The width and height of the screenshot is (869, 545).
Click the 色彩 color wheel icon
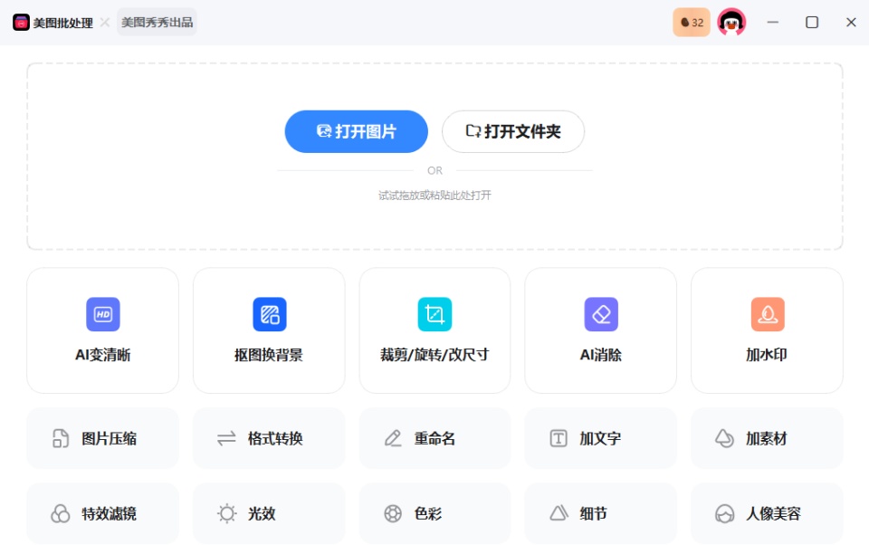pyautogui.click(x=393, y=513)
